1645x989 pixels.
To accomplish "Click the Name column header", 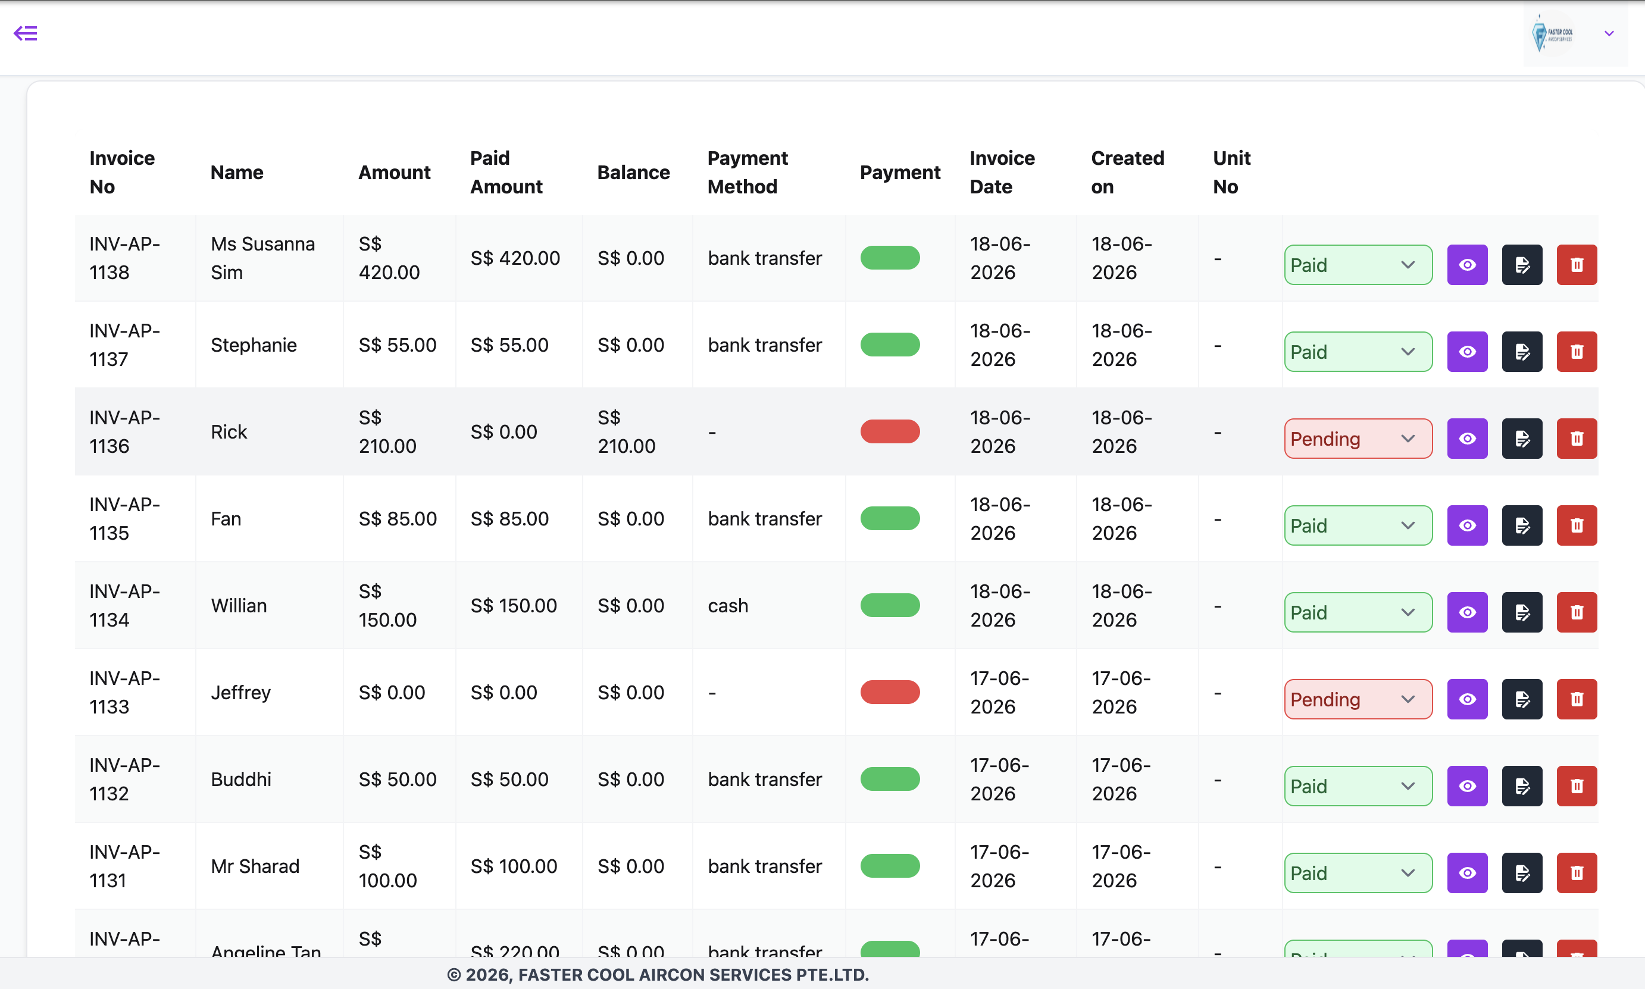I will click(x=237, y=173).
